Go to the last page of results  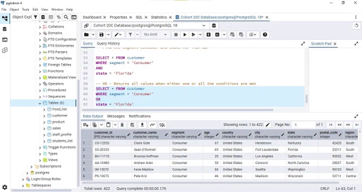(357, 125)
